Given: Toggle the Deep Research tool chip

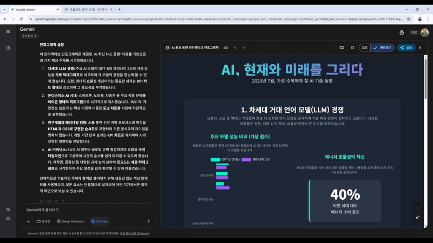Looking at the screenshot, I should 71,221.
